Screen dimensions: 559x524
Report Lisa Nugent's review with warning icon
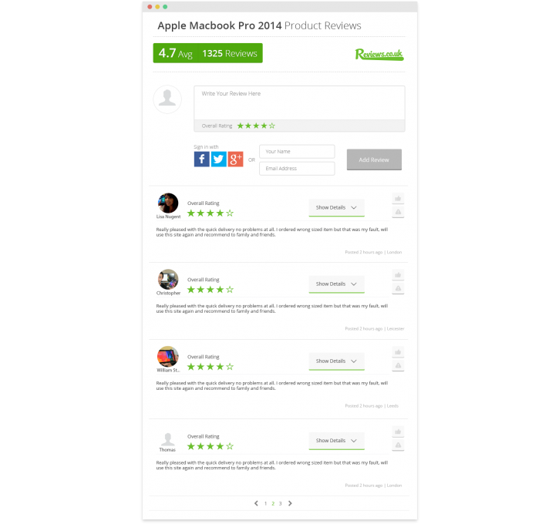398,212
